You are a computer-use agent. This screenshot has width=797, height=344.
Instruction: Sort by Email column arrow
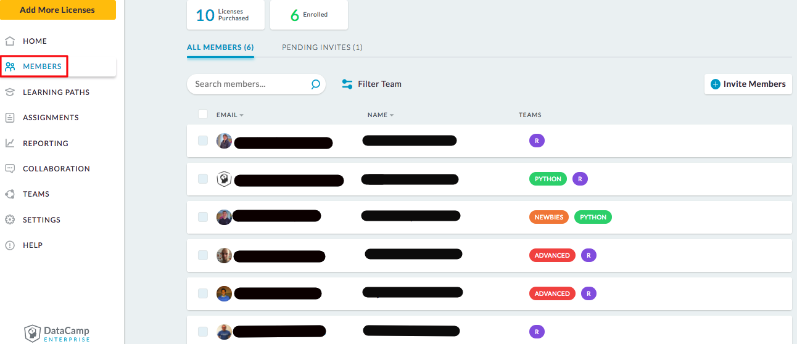coord(242,115)
